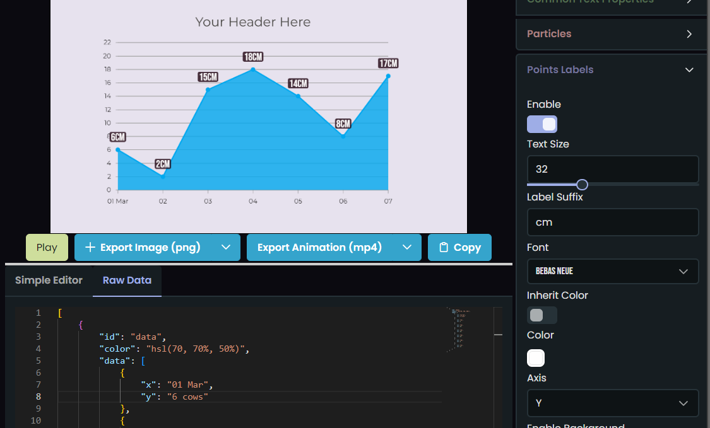The width and height of the screenshot is (710, 428).
Task: Click the white Color swatch
Action: point(535,357)
